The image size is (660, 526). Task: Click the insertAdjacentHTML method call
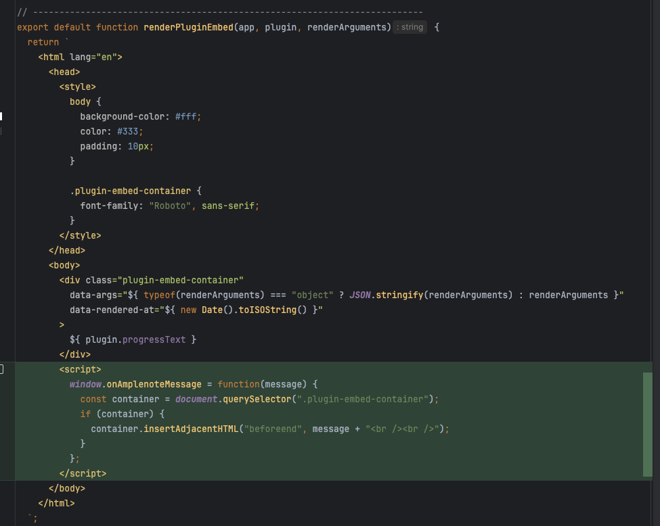(192, 429)
